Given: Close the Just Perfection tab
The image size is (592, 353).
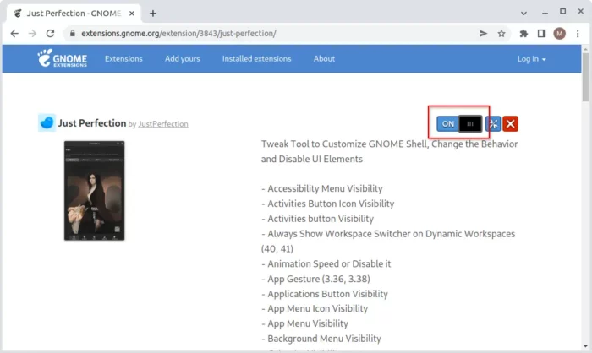Looking at the screenshot, I should pyautogui.click(x=132, y=14).
